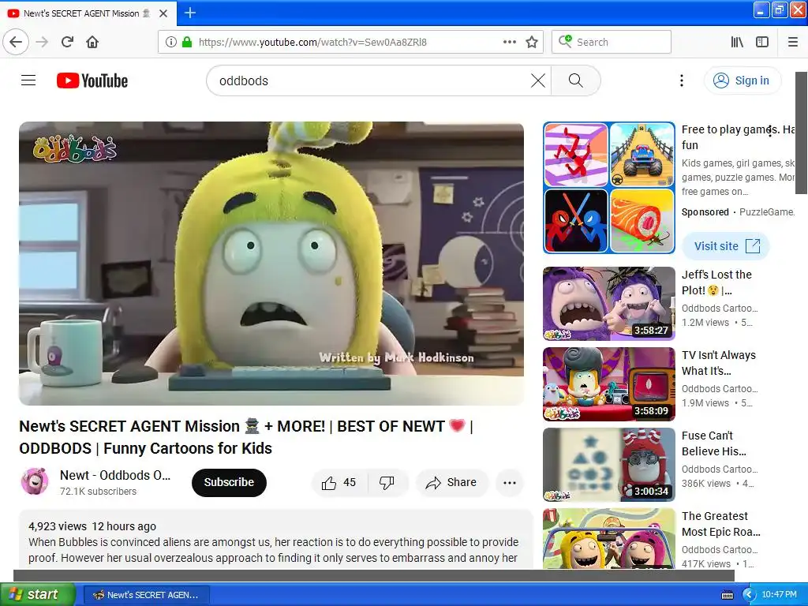Viewport: 808px width, 606px height.
Task: Dislike the video with thumbs down
Action: click(387, 482)
